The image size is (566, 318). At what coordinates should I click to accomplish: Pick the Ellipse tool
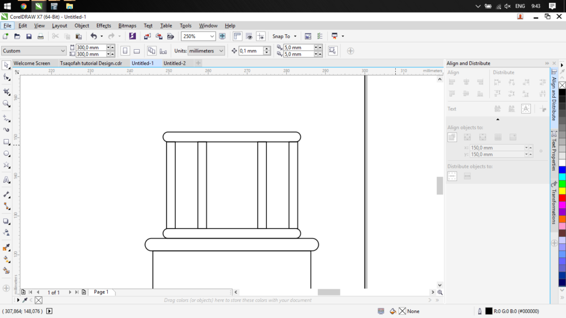[x=7, y=154]
